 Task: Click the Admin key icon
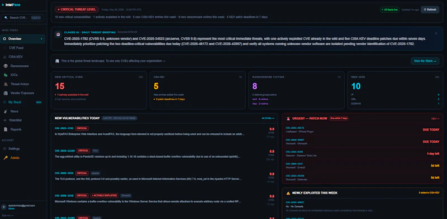click(6, 158)
